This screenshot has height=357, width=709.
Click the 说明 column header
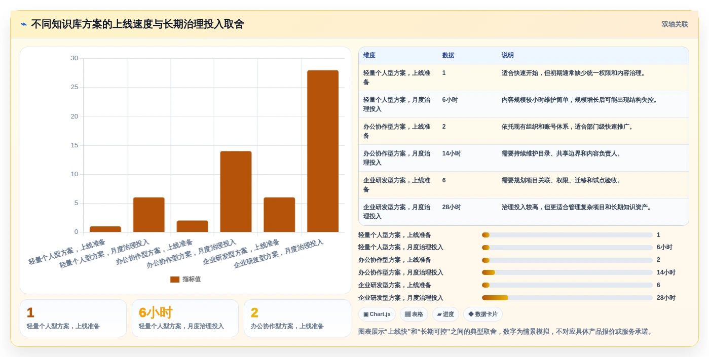pyautogui.click(x=508, y=56)
